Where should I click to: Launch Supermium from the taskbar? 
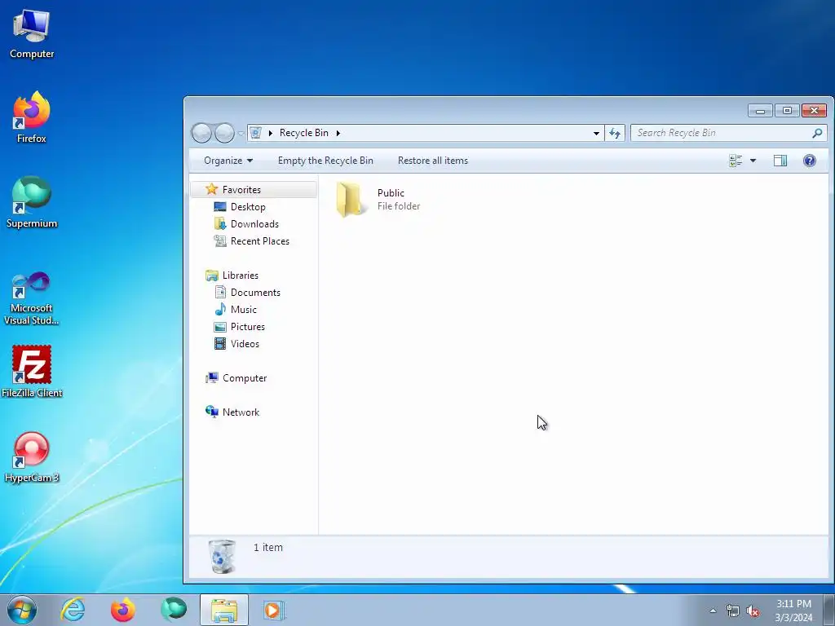[174, 610]
